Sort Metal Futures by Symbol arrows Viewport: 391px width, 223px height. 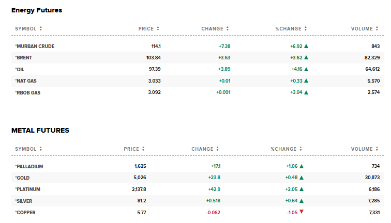pyautogui.click(x=41, y=149)
